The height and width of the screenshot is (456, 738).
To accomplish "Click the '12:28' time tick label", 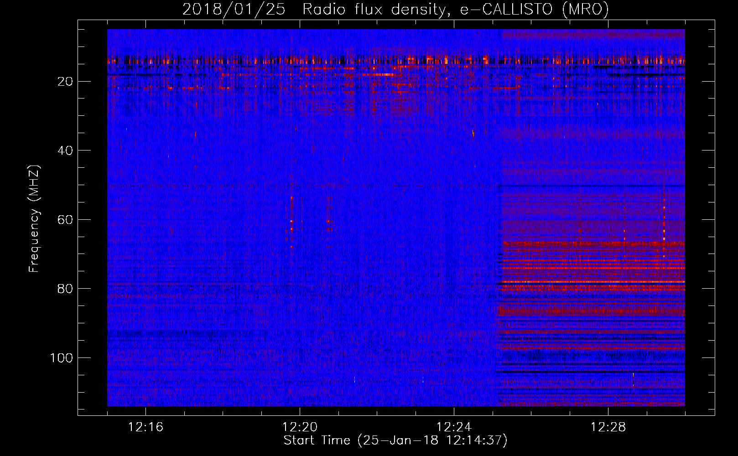I will 608,427.
